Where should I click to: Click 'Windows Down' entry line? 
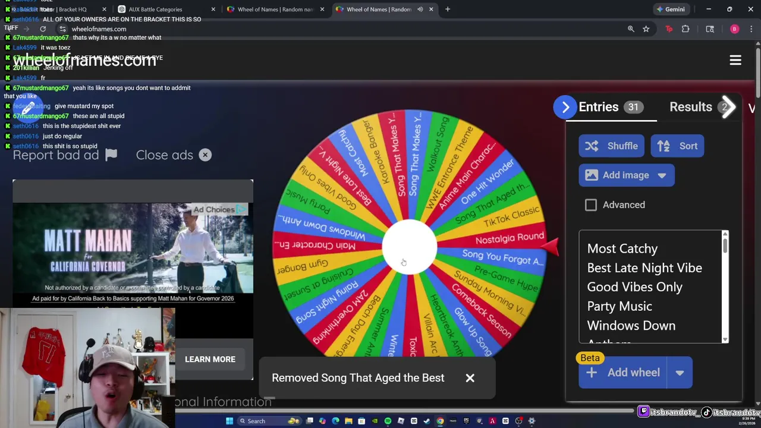click(631, 326)
